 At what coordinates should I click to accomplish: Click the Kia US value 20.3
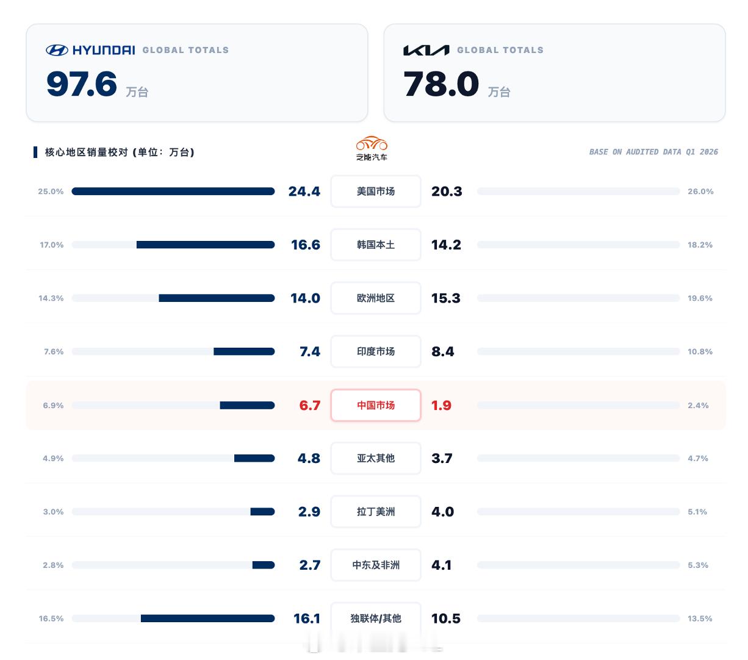tap(447, 192)
